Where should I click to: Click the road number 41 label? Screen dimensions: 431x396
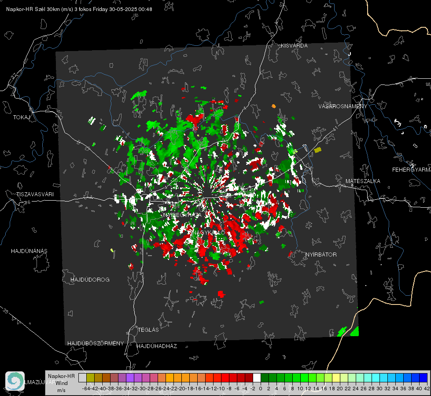[335, 128]
